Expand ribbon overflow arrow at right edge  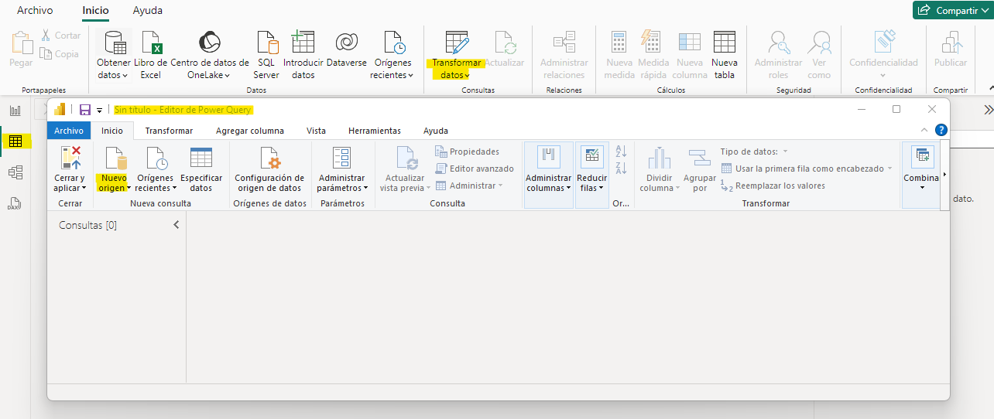click(945, 175)
